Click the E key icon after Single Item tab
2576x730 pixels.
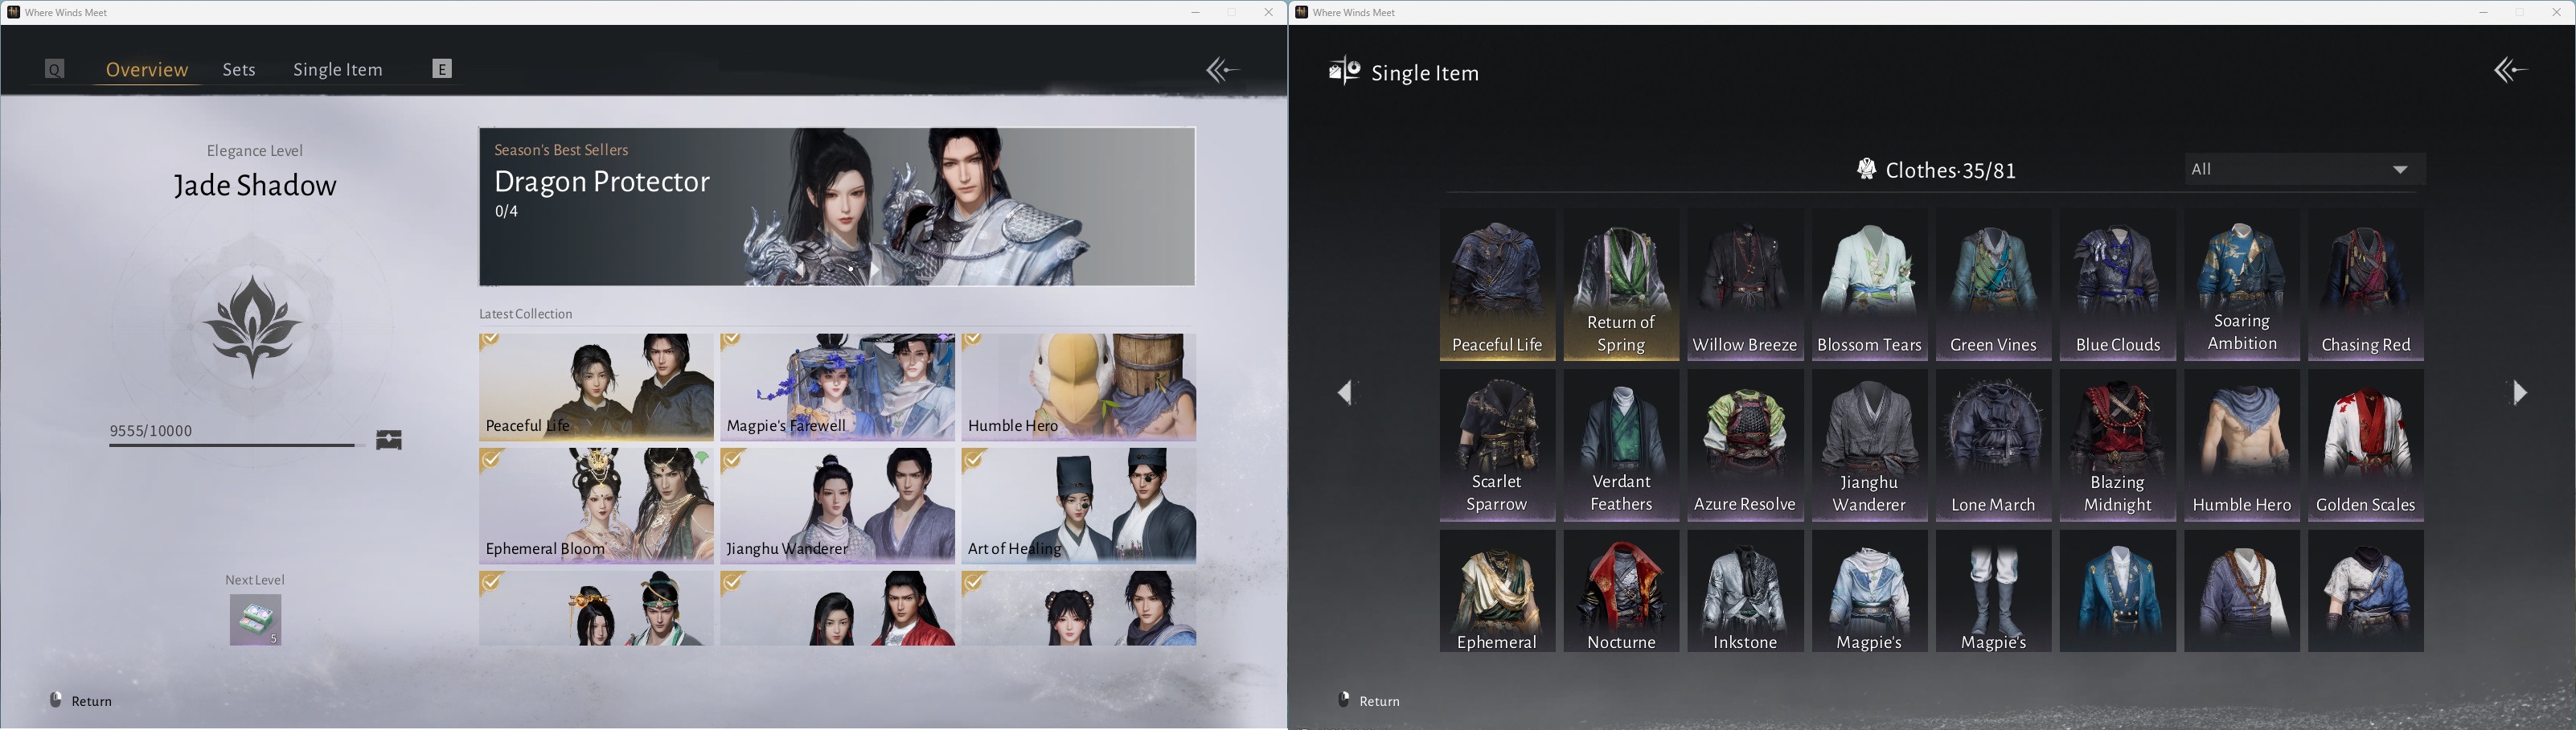click(x=442, y=68)
